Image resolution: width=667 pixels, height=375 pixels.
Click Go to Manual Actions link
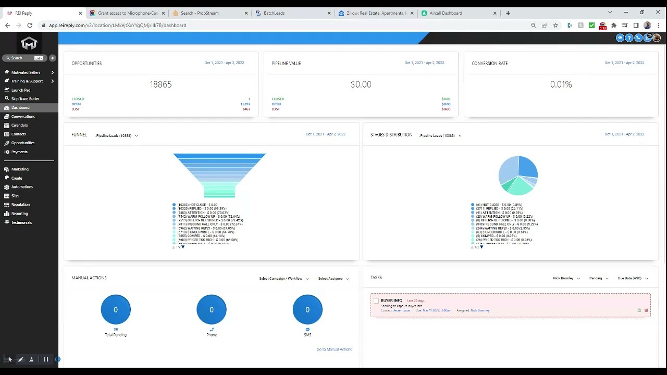point(334,349)
